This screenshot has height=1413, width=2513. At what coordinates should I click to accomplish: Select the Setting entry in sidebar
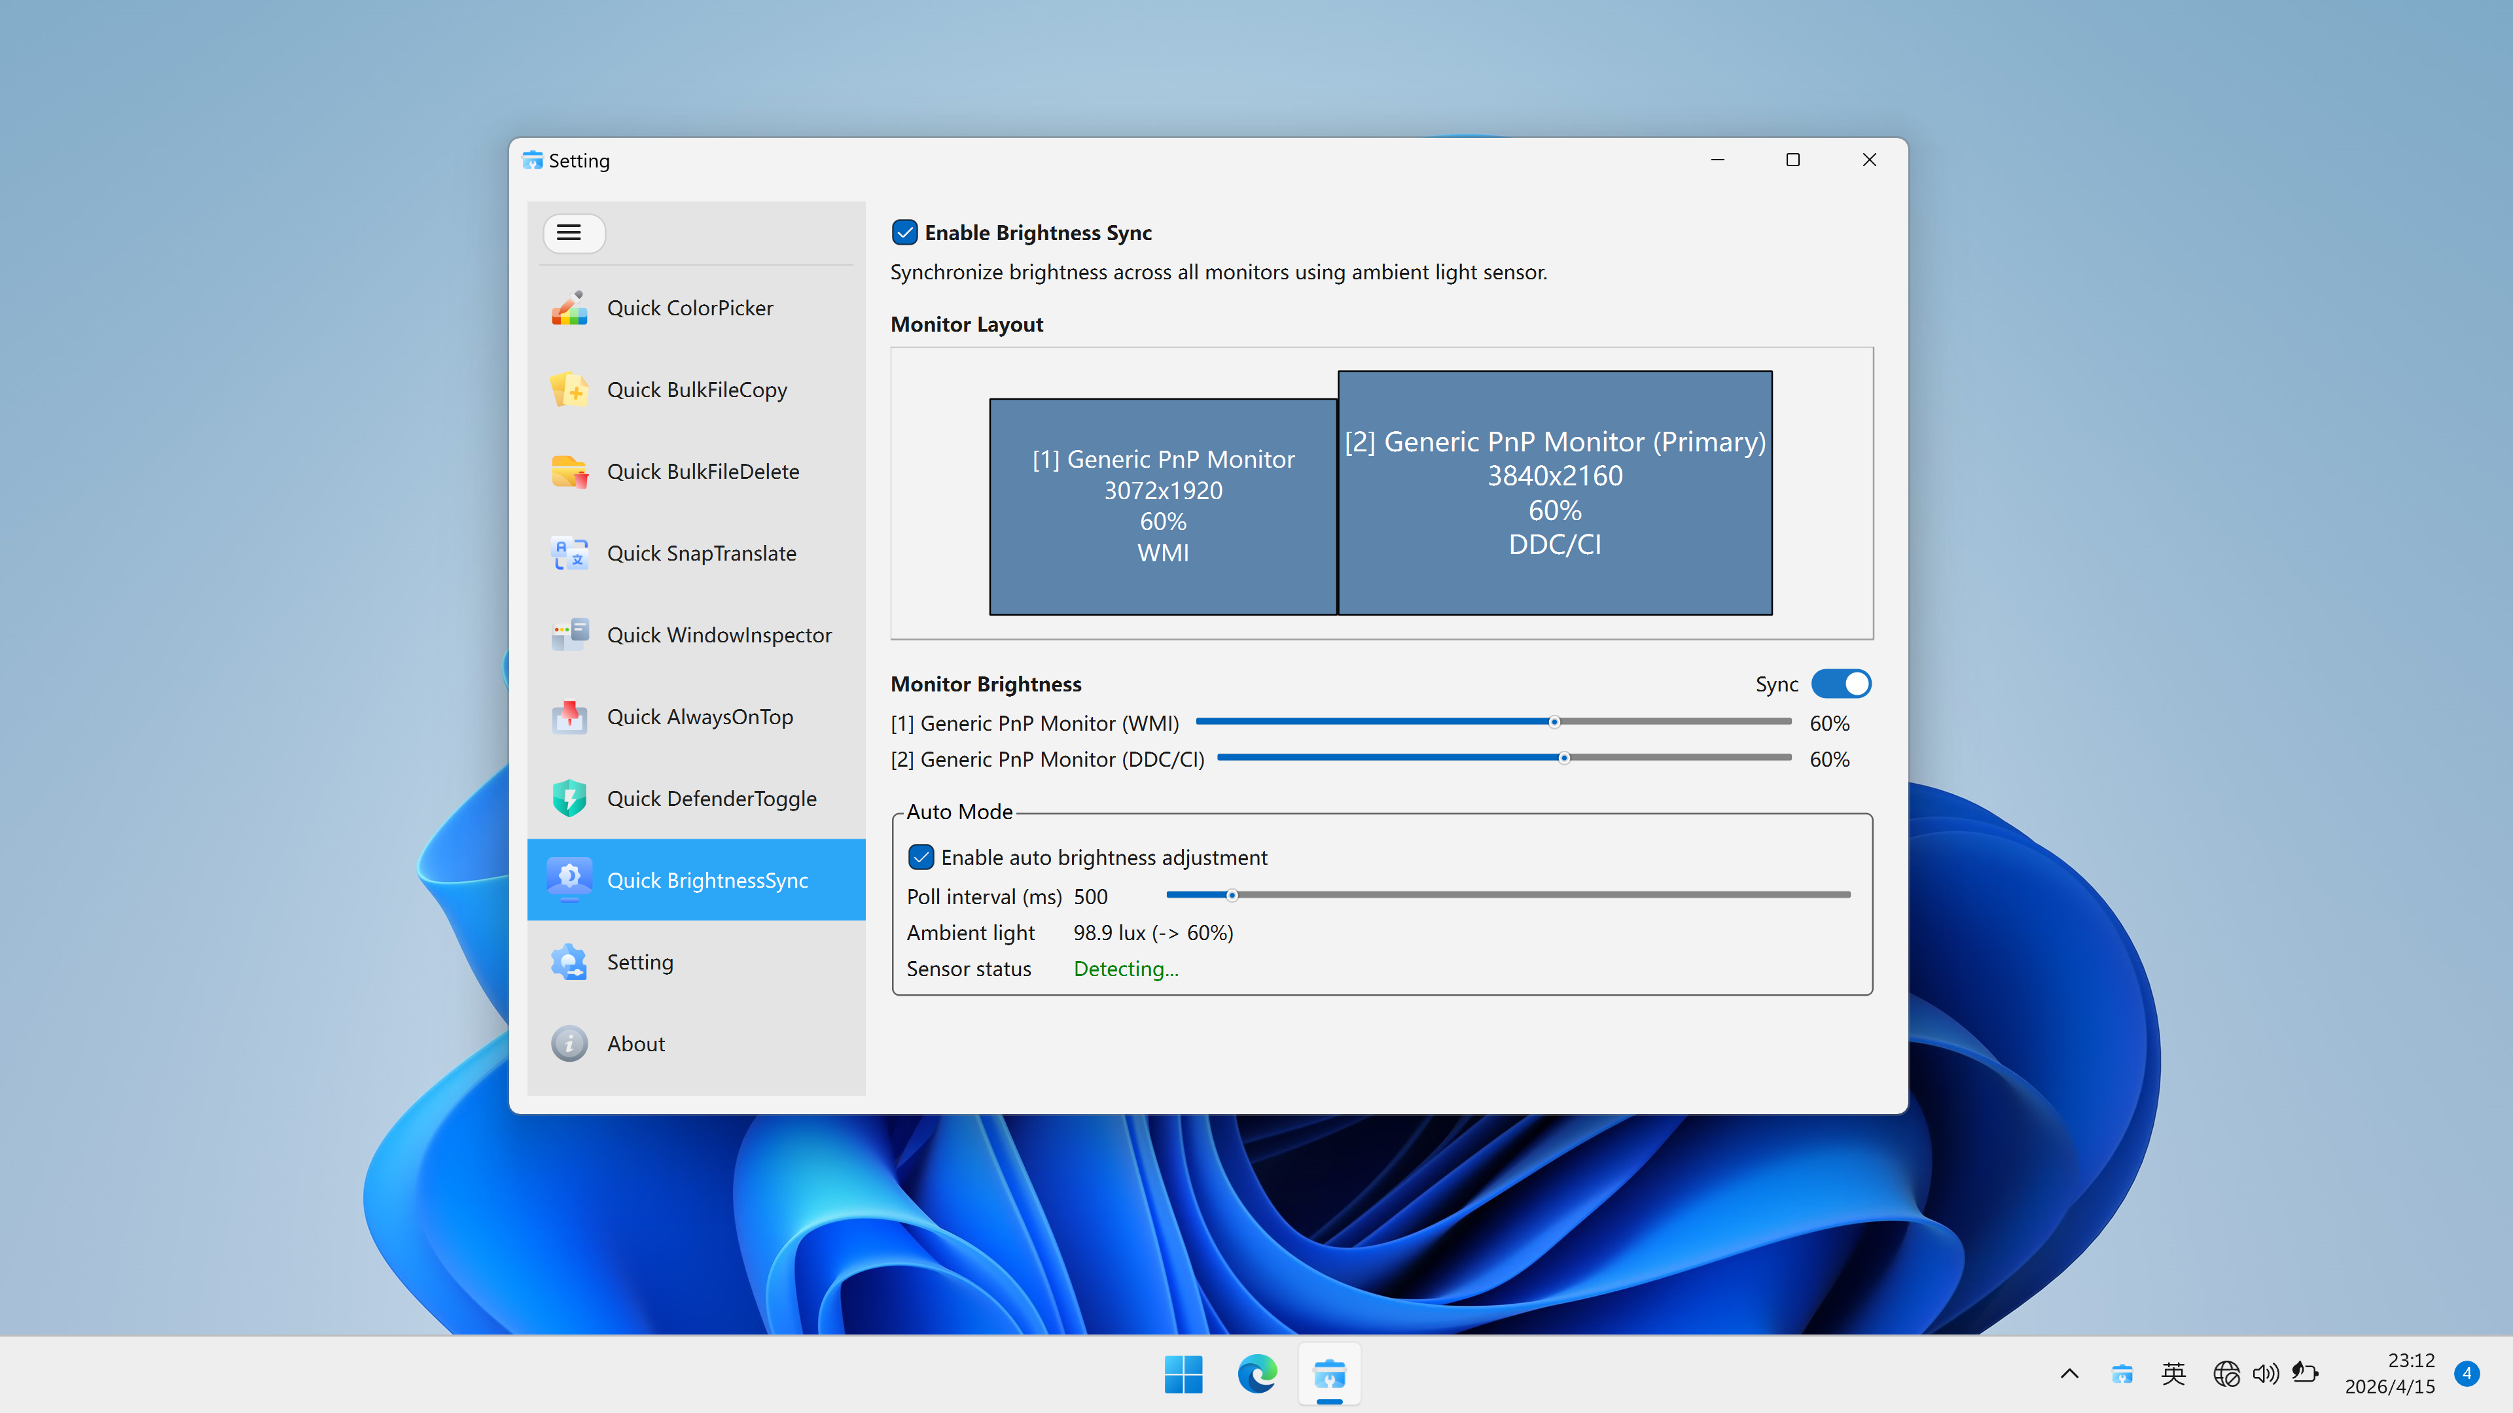640,962
